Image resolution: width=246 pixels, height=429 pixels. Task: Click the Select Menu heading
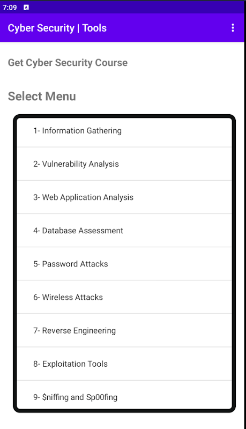click(42, 97)
